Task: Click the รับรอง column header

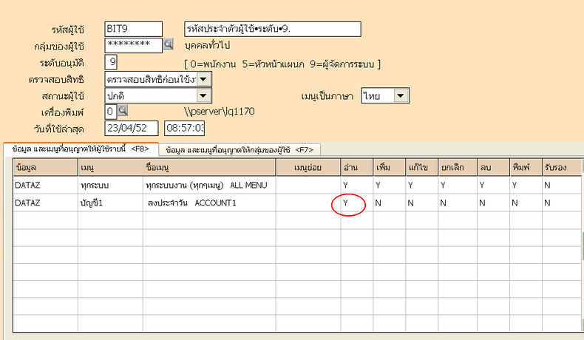Action: (x=554, y=168)
